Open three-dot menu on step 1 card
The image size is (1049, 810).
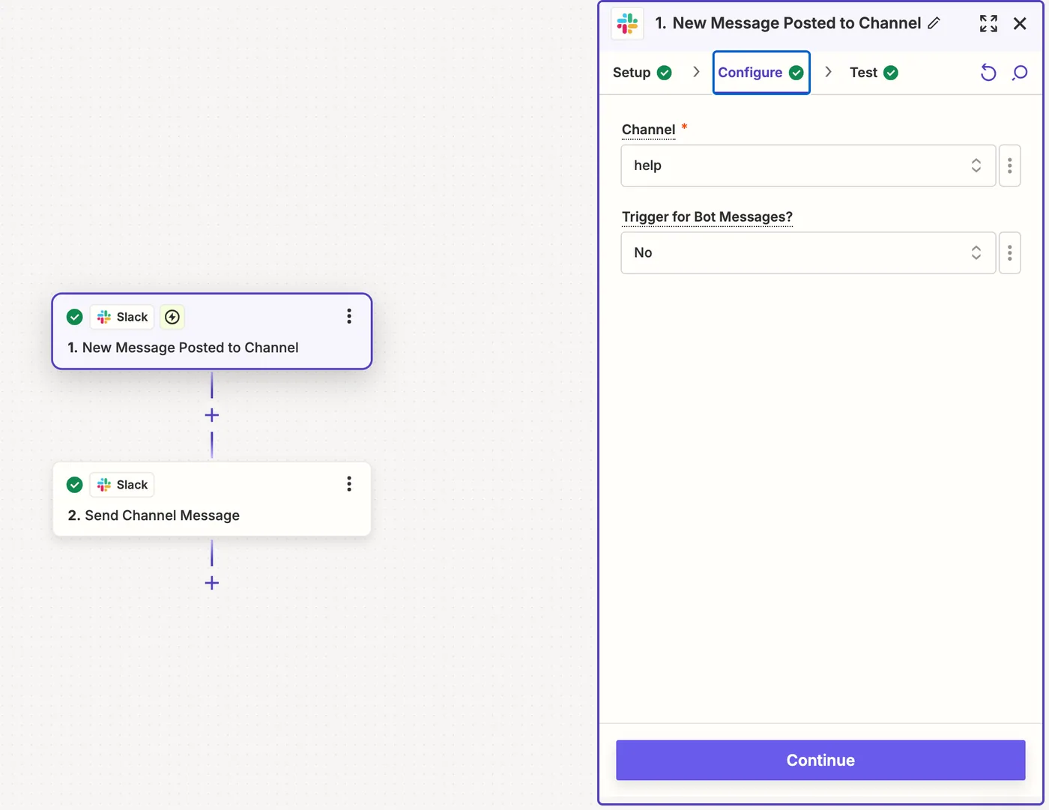coord(349,316)
